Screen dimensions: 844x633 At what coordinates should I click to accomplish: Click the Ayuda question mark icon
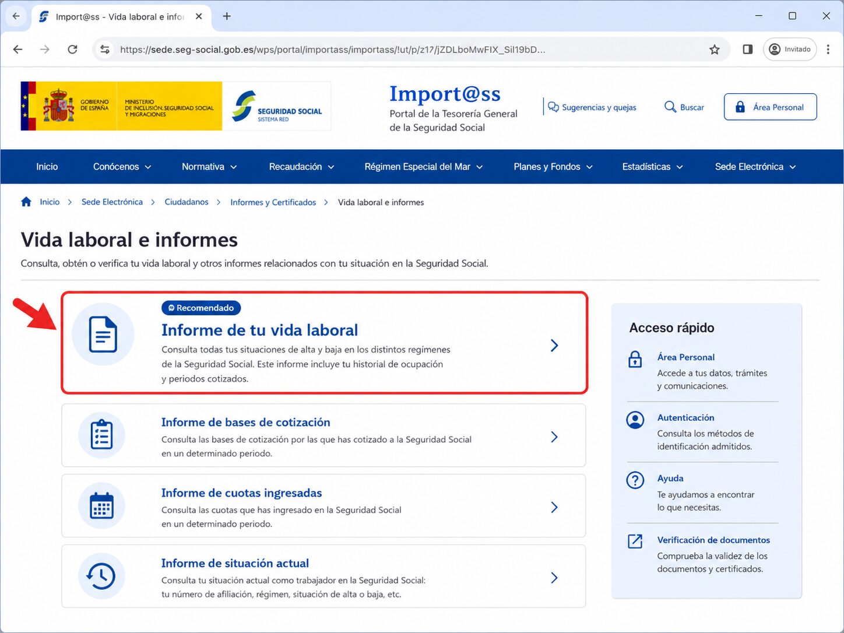[x=635, y=480]
